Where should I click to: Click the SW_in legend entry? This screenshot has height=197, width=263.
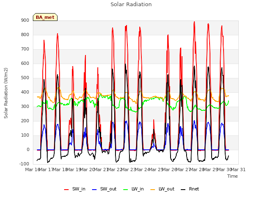(x=75, y=189)
